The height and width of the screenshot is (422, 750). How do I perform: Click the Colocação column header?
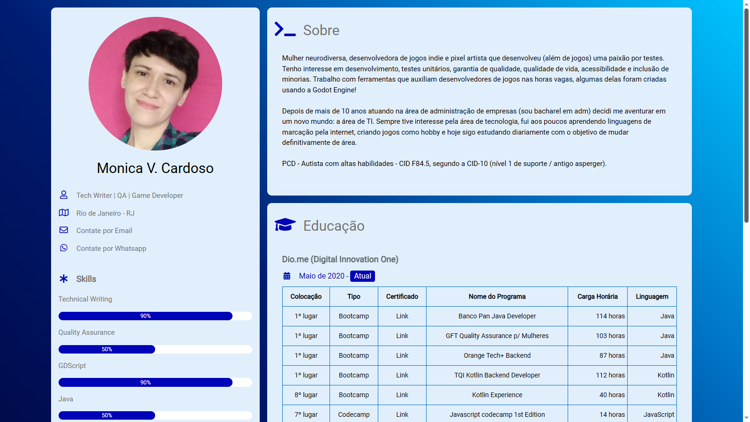click(x=306, y=296)
